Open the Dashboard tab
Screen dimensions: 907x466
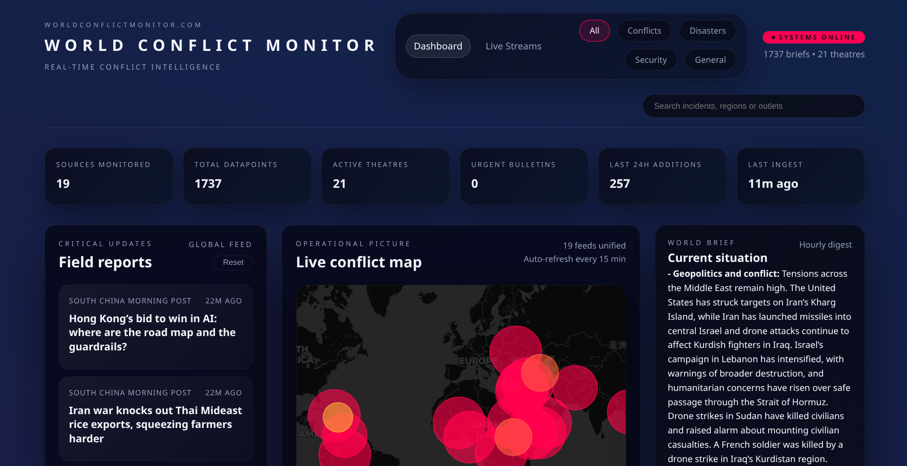(x=438, y=46)
